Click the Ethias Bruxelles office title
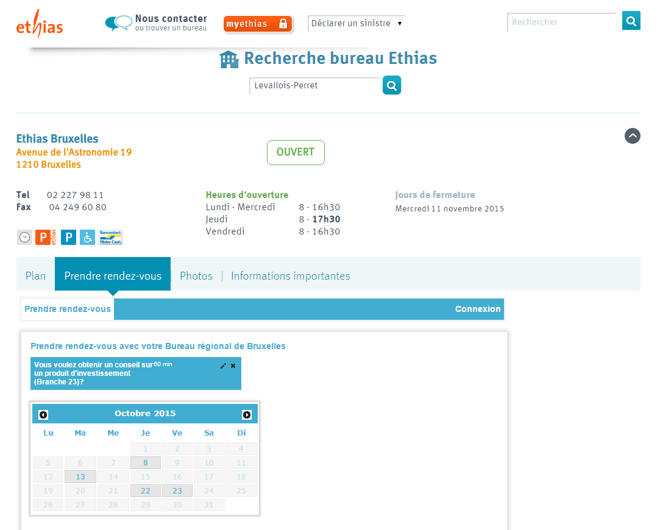 [x=57, y=139]
